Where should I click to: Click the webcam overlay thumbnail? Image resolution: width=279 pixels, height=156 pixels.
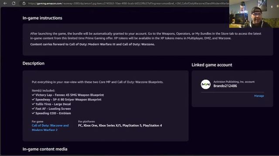254,14
